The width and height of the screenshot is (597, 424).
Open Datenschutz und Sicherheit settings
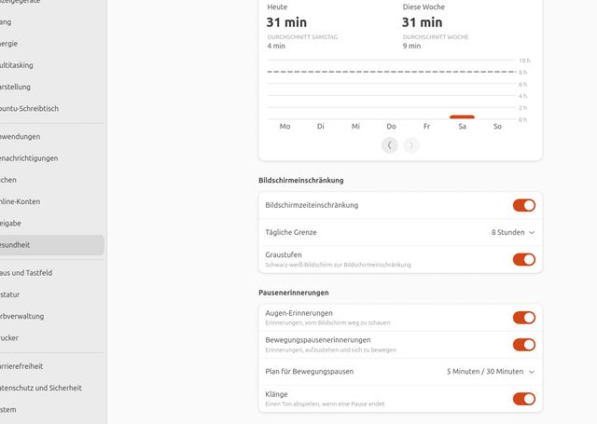(41, 388)
